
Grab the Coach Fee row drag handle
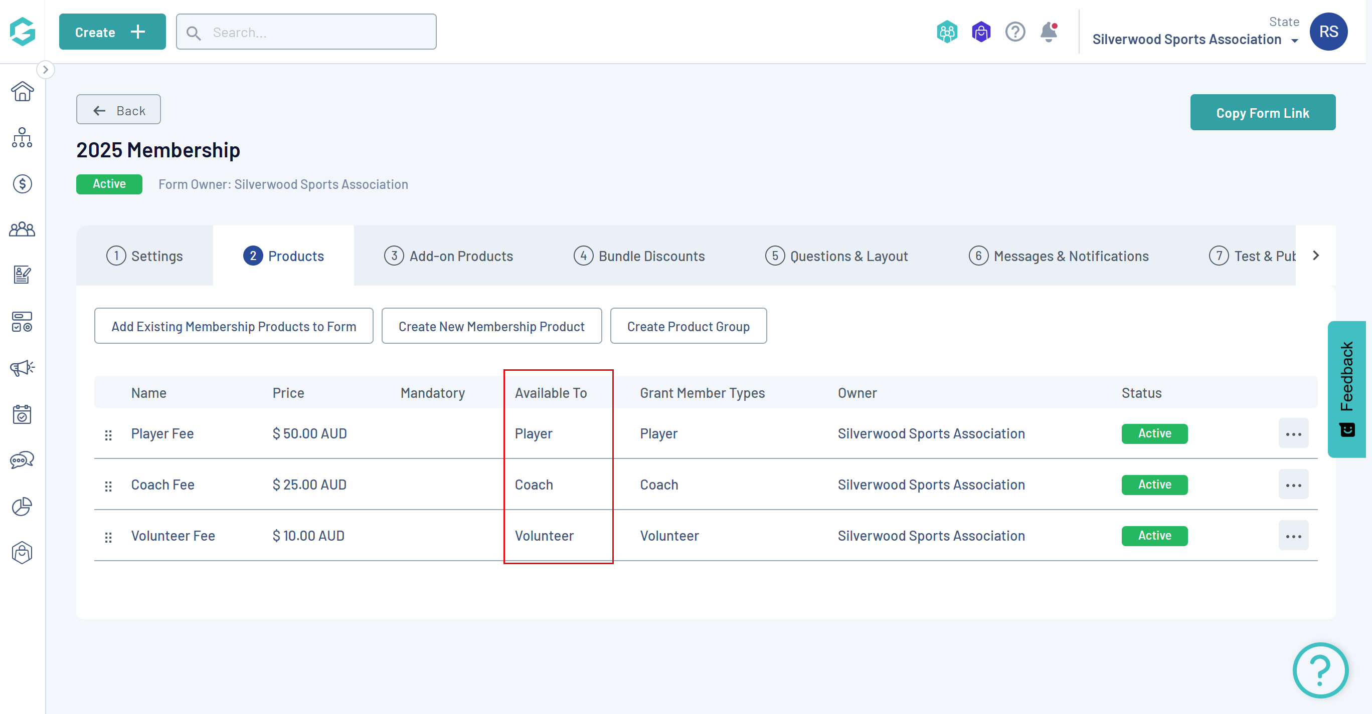(108, 485)
